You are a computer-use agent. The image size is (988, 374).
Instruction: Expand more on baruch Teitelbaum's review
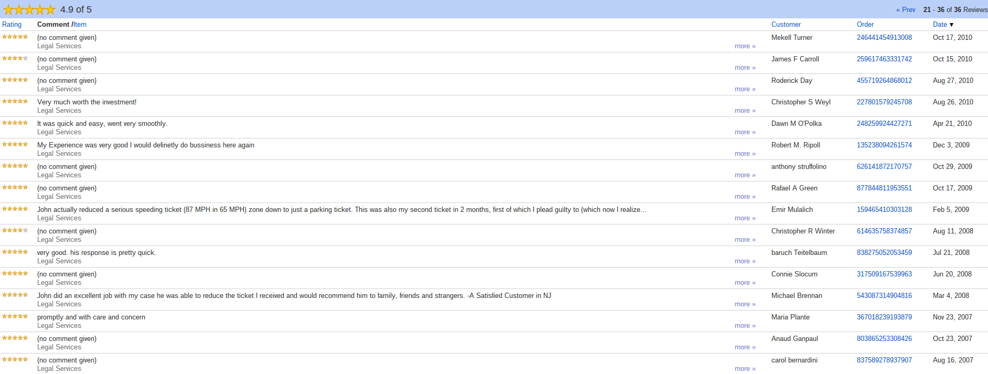(x=745, y=261)
